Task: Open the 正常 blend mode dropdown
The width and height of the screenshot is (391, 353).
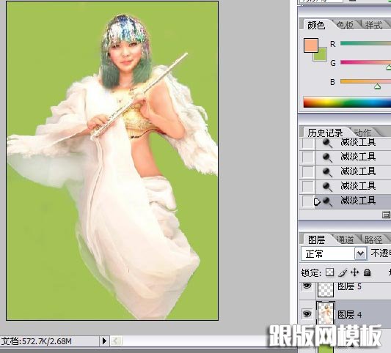Action: pos(361,253)
